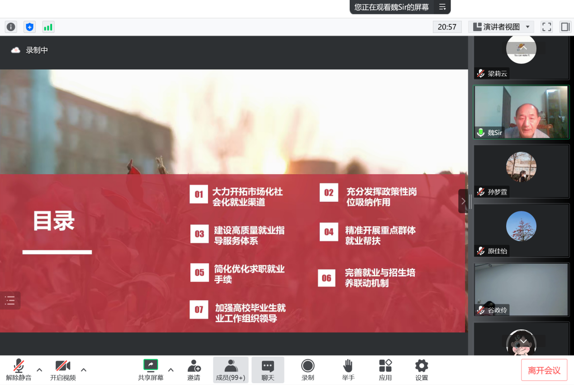Select 梁莉云 participant tile

click(x=522, y=58)
